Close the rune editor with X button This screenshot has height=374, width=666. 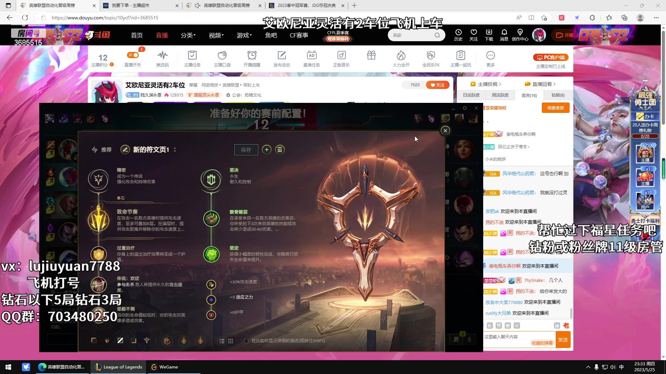(x=445, y=131)
